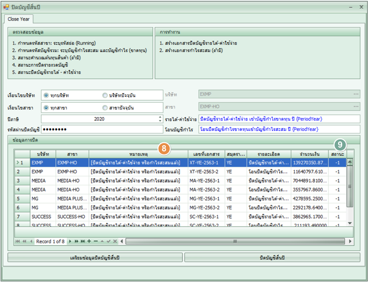Cancel edit with navigator X icon
368x282 pixels.
tap(115, 241)
